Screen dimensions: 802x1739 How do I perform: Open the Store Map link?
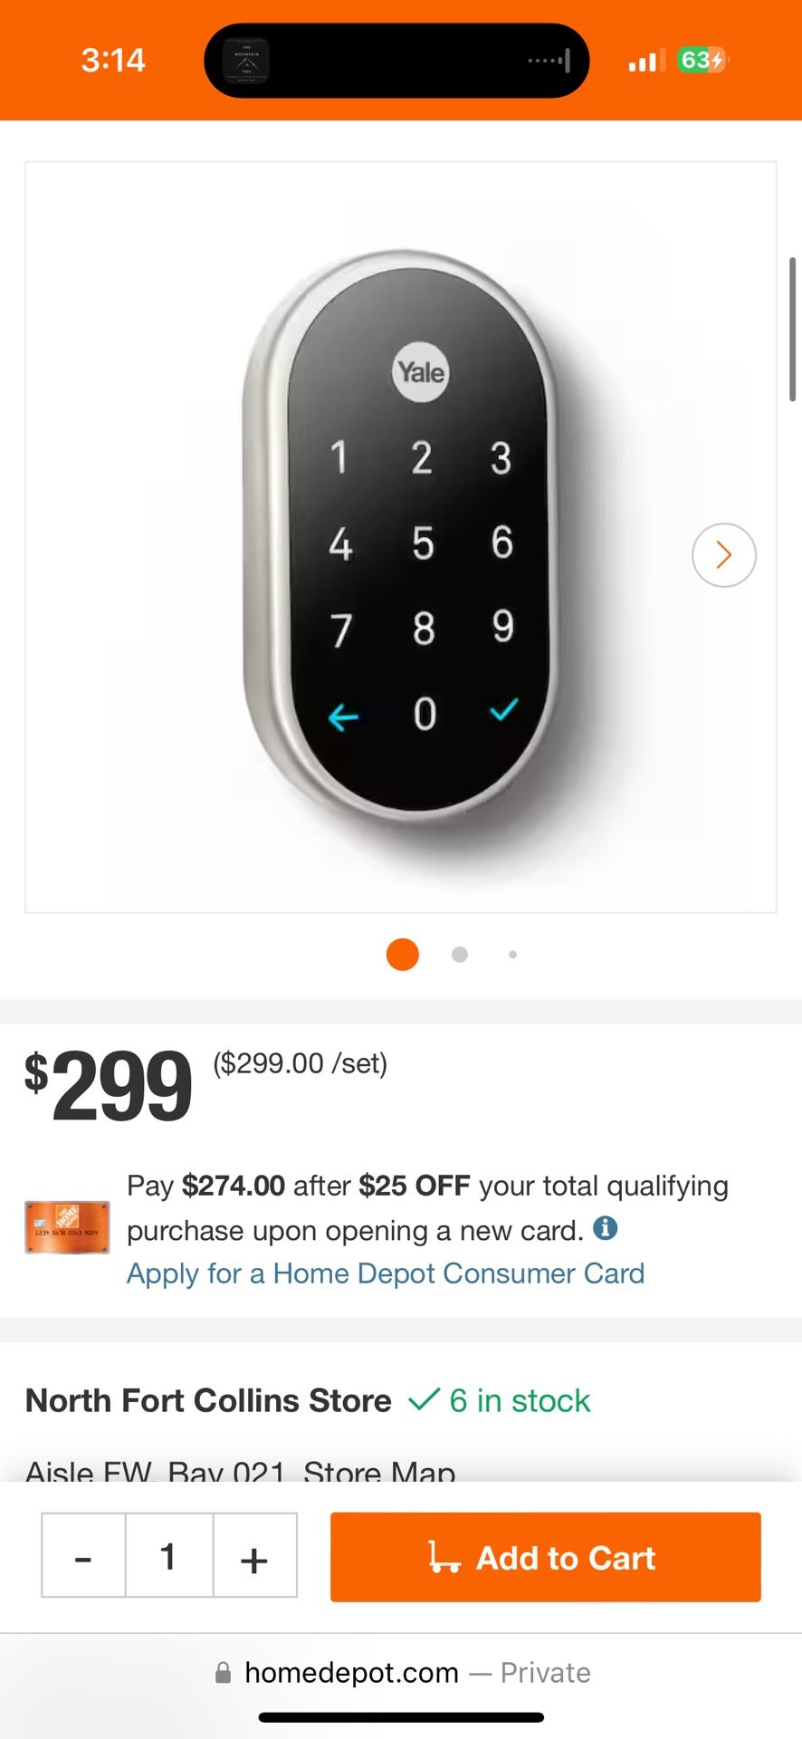(379, 1469)
